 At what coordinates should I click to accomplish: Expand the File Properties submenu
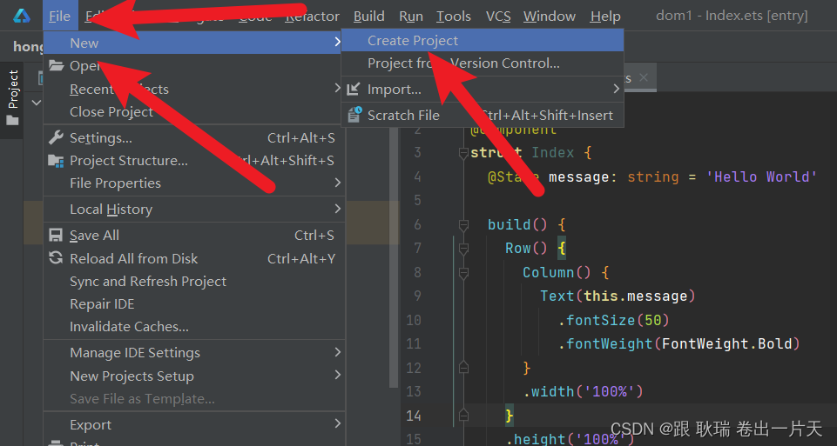tap(337, 183)
